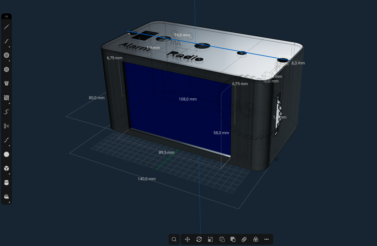Activate the Rotate tool in bottom bar
Viewport: 377px width, 246px height.
click(199, 239)
